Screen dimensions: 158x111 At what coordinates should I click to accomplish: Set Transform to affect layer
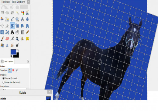10,70
